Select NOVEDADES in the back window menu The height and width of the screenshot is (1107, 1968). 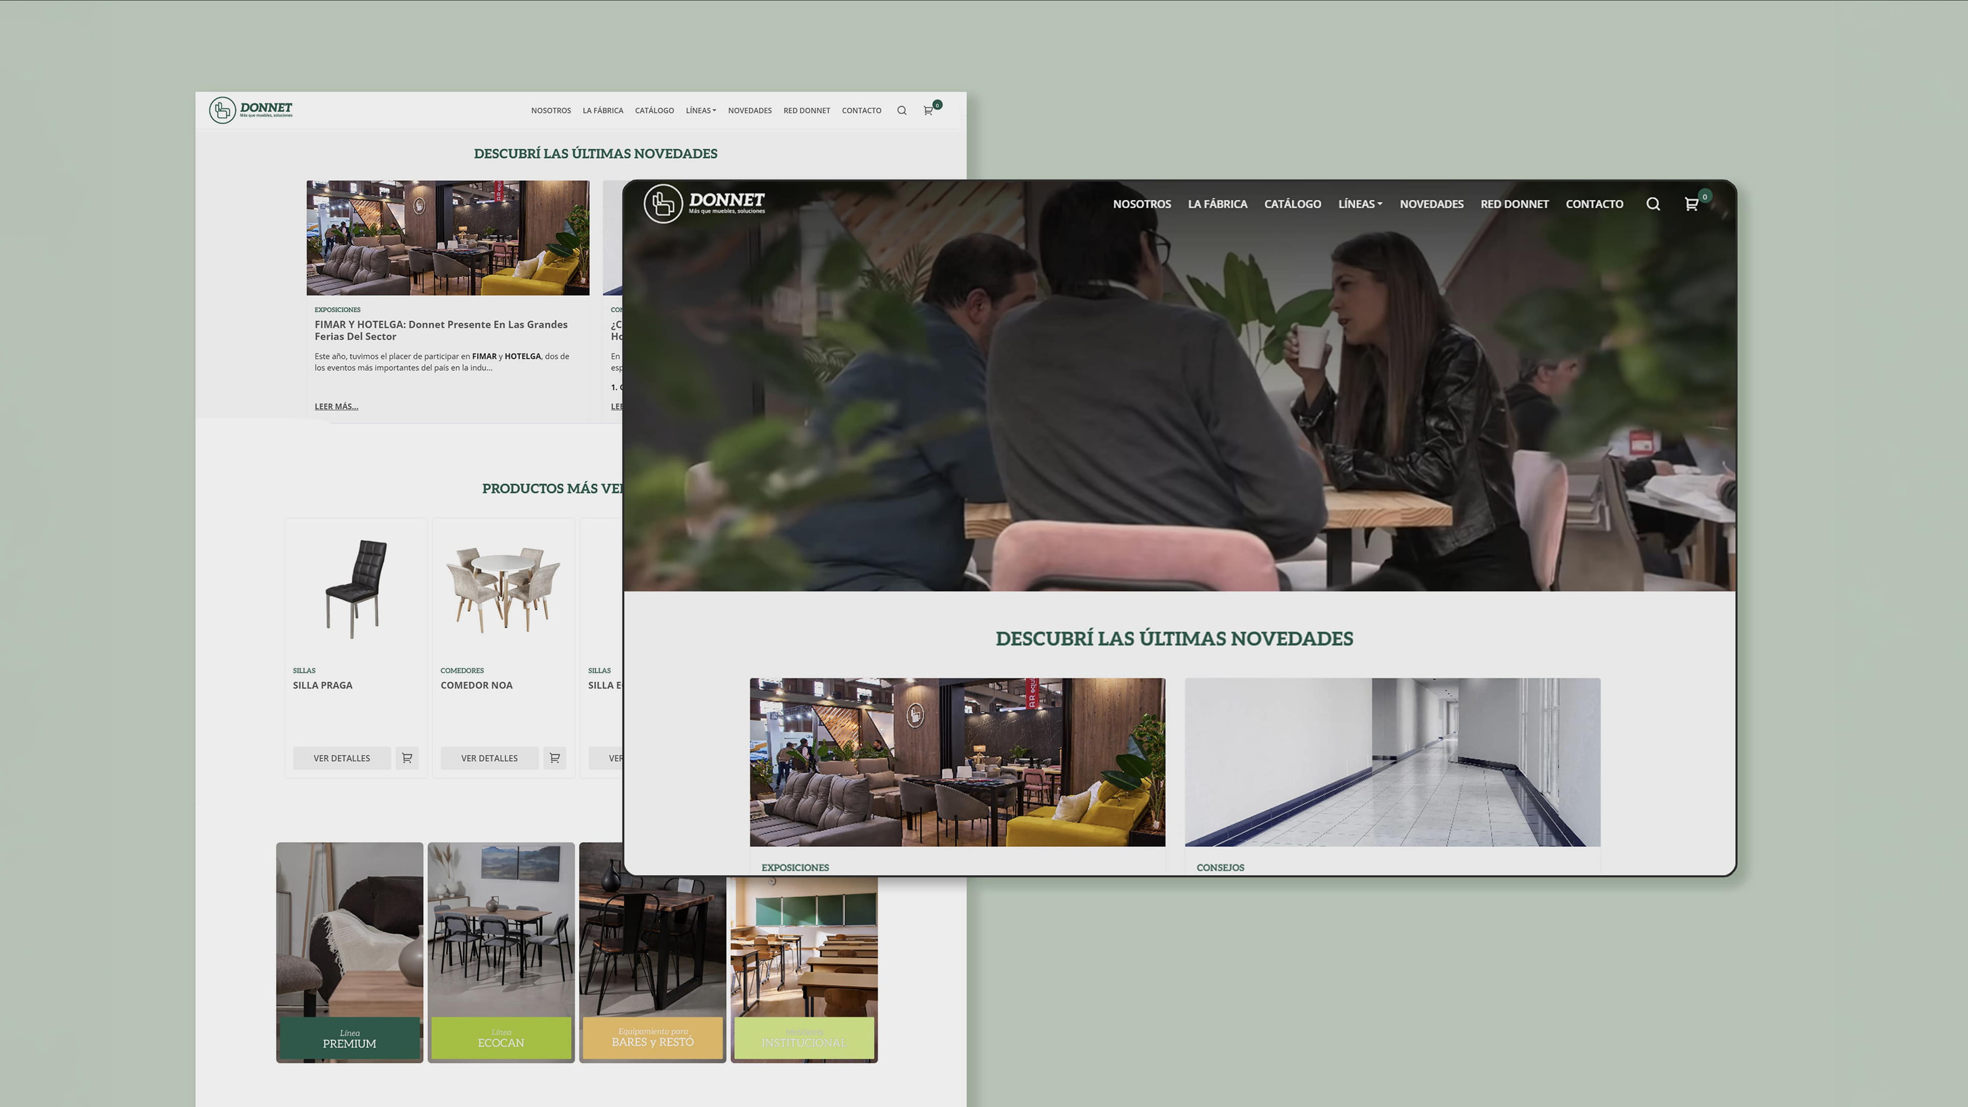[749, 111]
